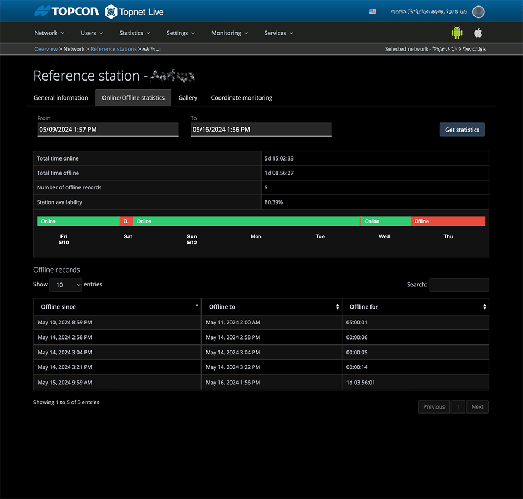This screenshot has height=499, width=523.
Task: Switch to the General information tab
Action: pyautogui.click(x=61, y=98)
